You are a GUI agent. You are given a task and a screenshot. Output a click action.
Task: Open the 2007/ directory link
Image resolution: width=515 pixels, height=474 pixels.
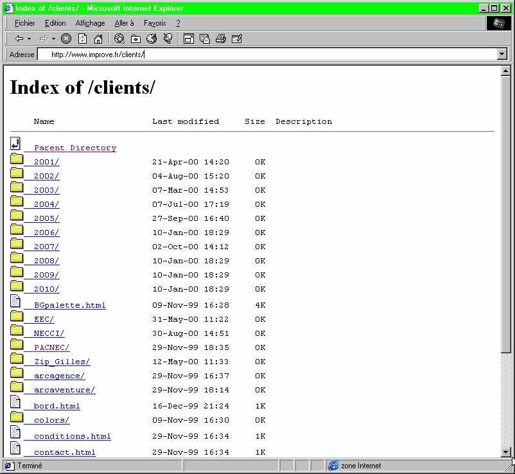(x=46, y=247)
